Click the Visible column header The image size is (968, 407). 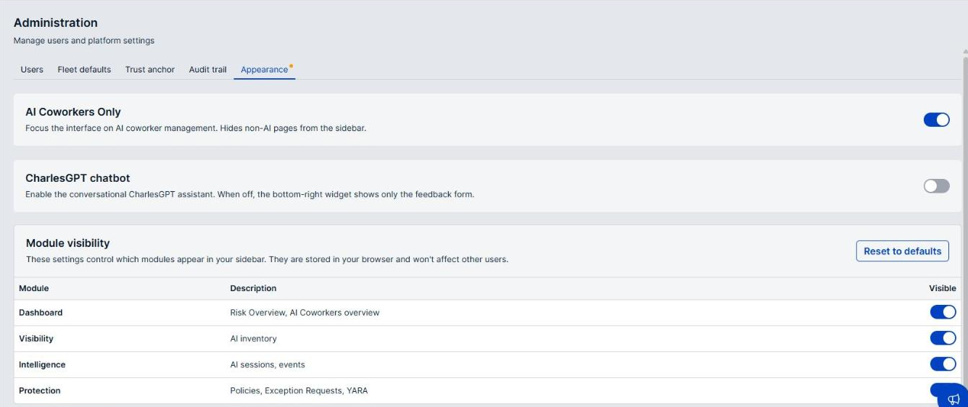[943, 288]
